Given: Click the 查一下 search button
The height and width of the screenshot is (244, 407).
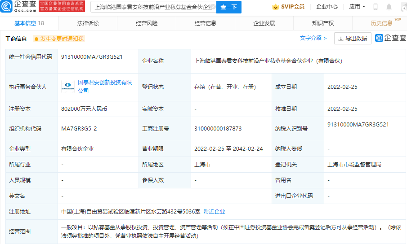Looking at the screenshot, I should click(x=228, y=7).
